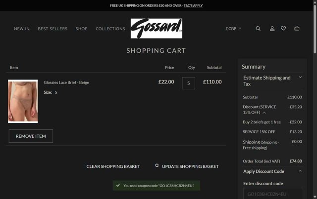The image size is (317, 199).
Task: Click the SHOPPING CART page heading
Action: click(x=156, y=50)
